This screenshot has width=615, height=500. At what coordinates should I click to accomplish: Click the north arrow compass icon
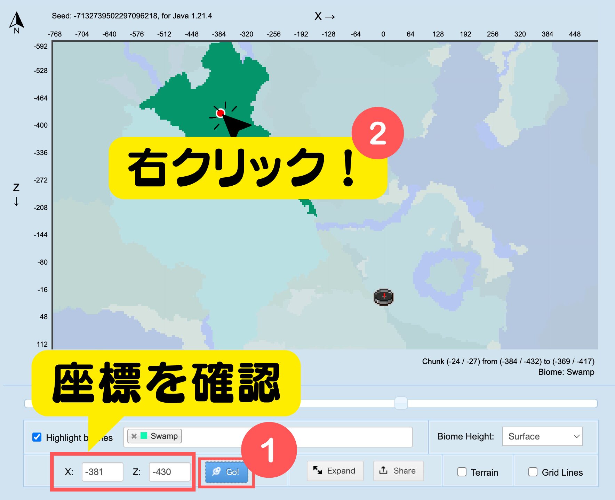pos(16,22)
